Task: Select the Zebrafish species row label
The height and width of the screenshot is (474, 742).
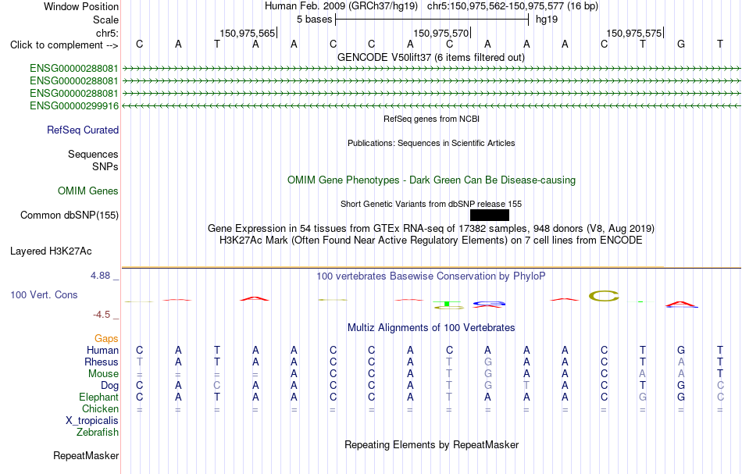Action: [98, 432]
